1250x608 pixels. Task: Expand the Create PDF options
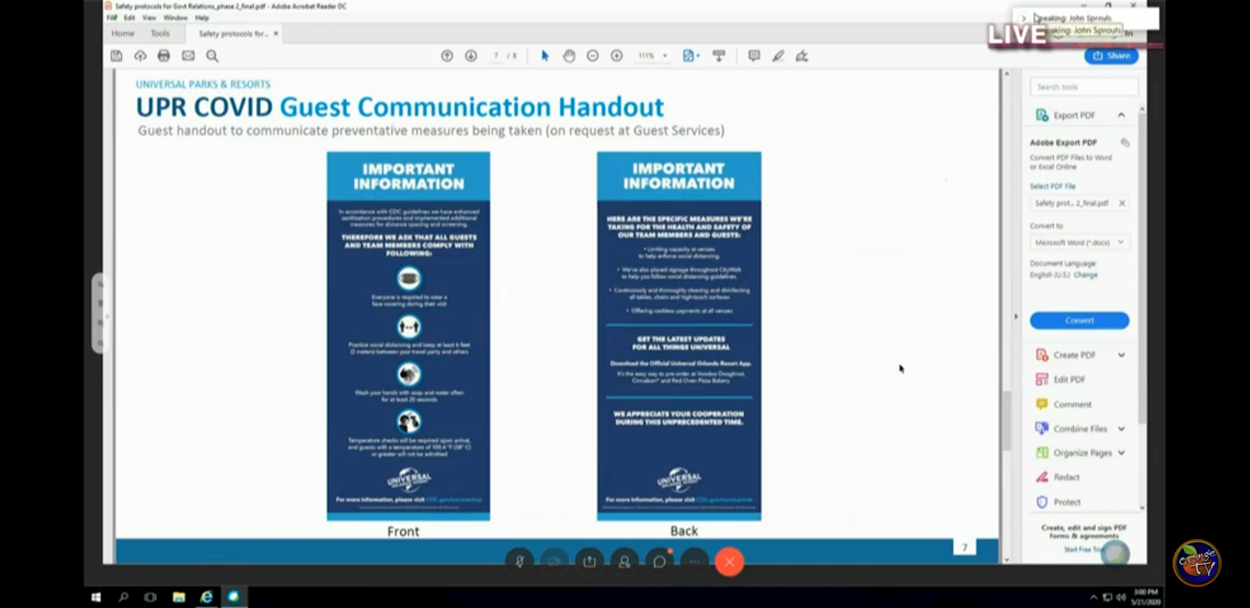point(1121,355)
